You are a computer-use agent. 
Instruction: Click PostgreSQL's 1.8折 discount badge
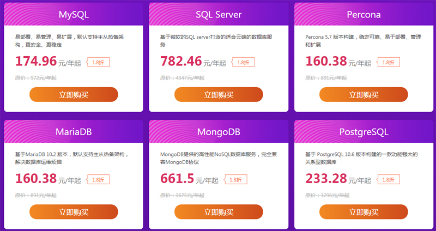click(389, 180)
